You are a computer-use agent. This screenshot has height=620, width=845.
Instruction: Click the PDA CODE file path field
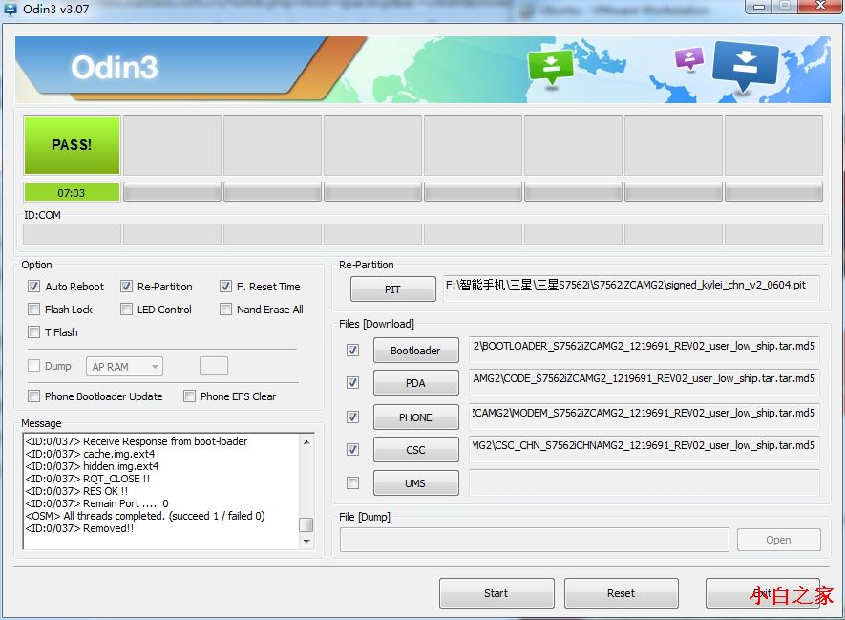click(644, 382)
